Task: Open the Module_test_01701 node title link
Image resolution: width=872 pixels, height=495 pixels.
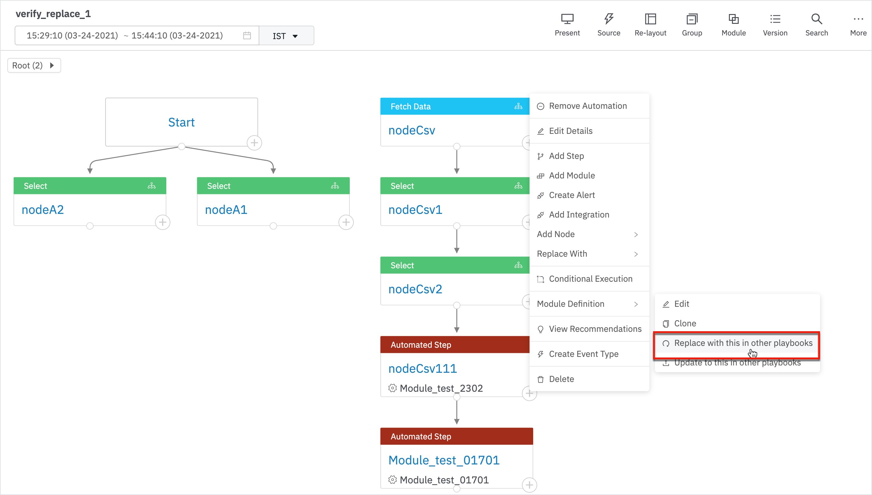Action: coord(444,460)
